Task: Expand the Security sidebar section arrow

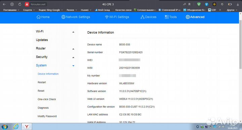Action: pyautogui.click(x=73, y=57)
